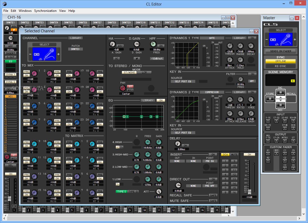Open the INSERT OUT NONE selector
This screenshot has width=308, height=223.
coord(177,161)
